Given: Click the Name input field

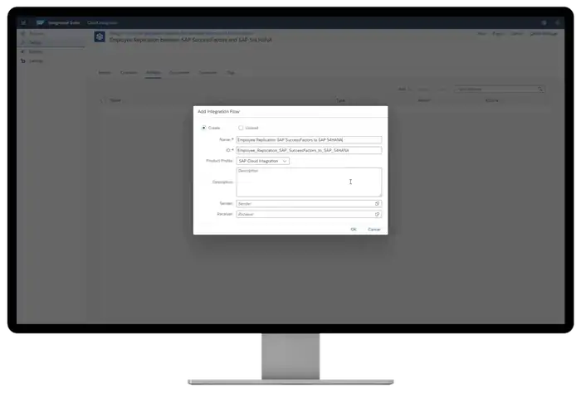Looking at the screenshot, I should click(308, 140).
